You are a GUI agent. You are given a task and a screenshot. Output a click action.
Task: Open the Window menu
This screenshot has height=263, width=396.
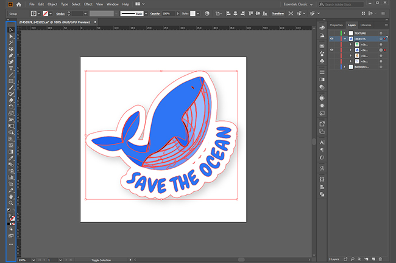pyautogui.click(x=112, y=4)
